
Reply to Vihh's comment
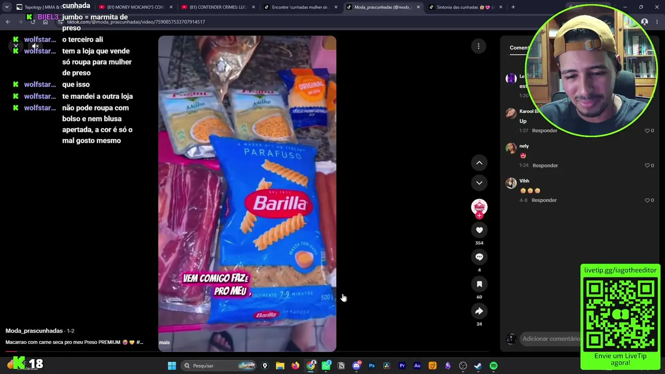[x=544, y=200]
